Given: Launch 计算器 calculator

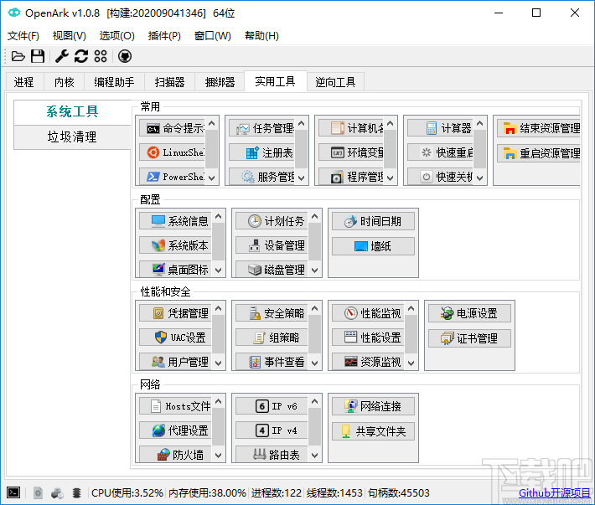Looking at the screenshot, I should [x=440, y=128].
